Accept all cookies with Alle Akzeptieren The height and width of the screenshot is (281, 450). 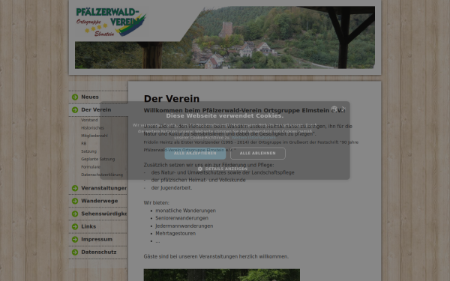tap(195, 154)
